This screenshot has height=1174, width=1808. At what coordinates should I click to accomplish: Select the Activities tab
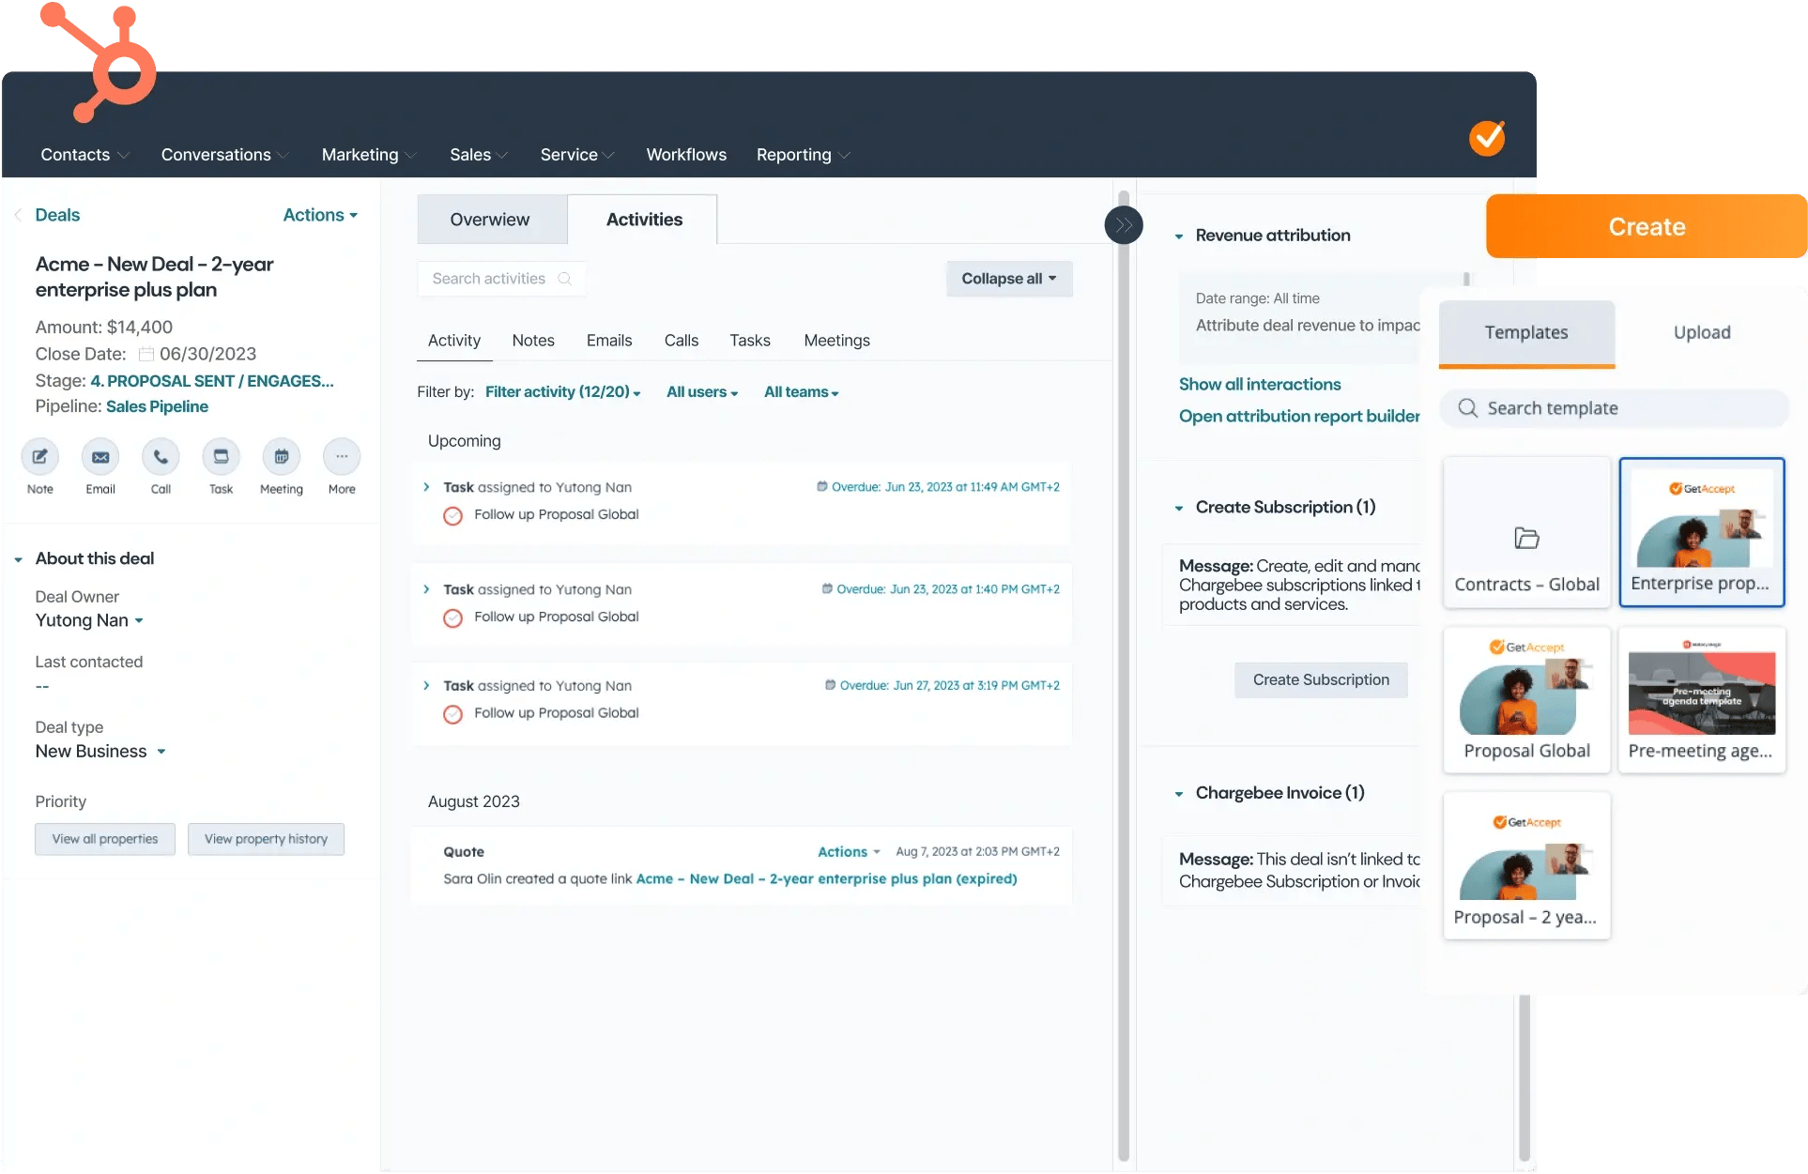644,220
